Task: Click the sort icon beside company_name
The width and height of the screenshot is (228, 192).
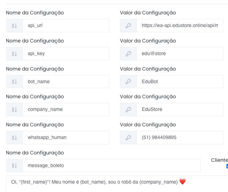Action: tap(14, 110)
